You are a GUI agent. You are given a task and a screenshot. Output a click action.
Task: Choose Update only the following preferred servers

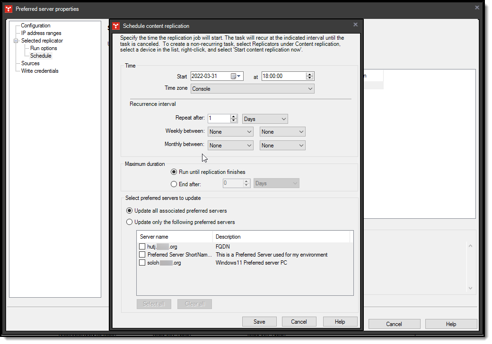click(x=129, y=222)
